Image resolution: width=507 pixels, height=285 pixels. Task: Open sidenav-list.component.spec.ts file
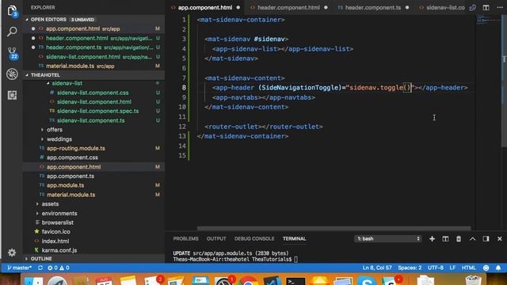(x=97, y=111)
